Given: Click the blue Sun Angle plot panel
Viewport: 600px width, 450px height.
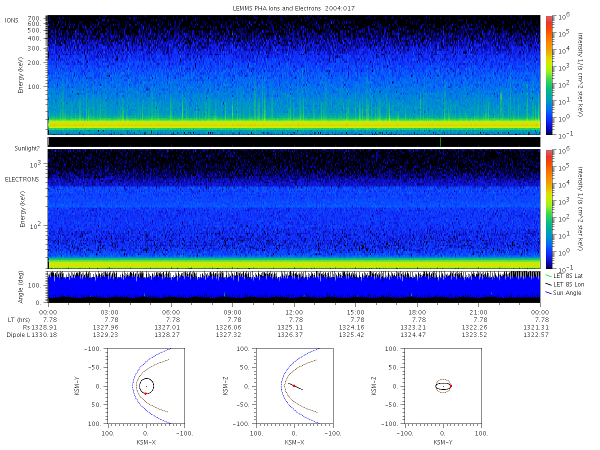Looking at the screenshot, I should pyautogui.click(x=294, y=287).
